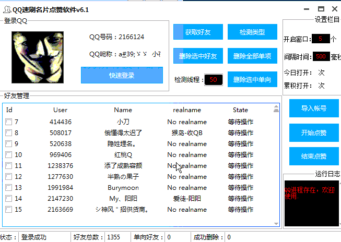Image resolution: width=341 pixels, height=242 pixels.
Task: Click user 1238376 in the list
Action: (x=61, y=166)
